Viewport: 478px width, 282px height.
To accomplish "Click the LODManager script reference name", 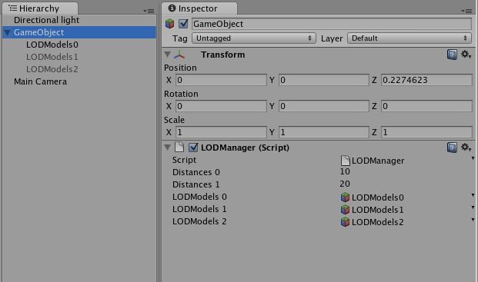I will (x=378, y=161).
